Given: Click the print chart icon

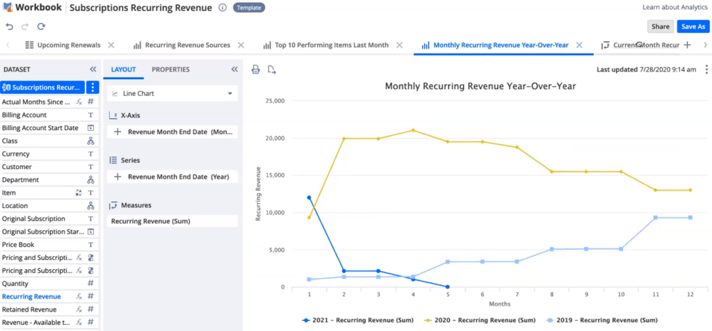Looking at the screenshot, I should coord(256,70).
